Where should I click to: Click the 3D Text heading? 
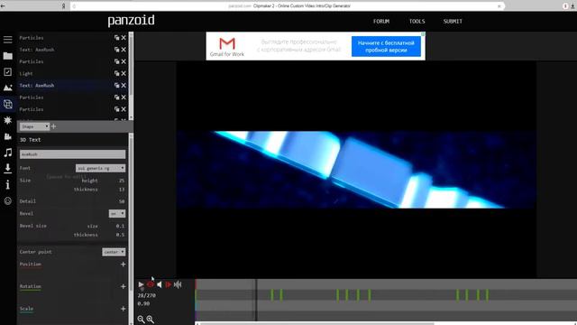[30, 140]
